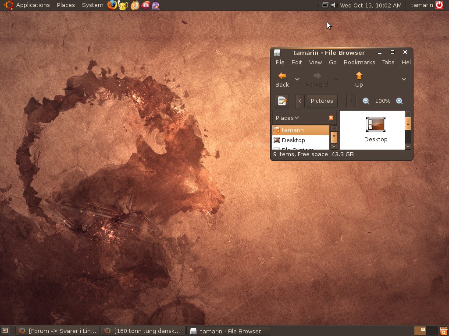Viewport: 449px width, 336px height.
Task: Click file view scrollbar up arrow
Action: [408, 114]
